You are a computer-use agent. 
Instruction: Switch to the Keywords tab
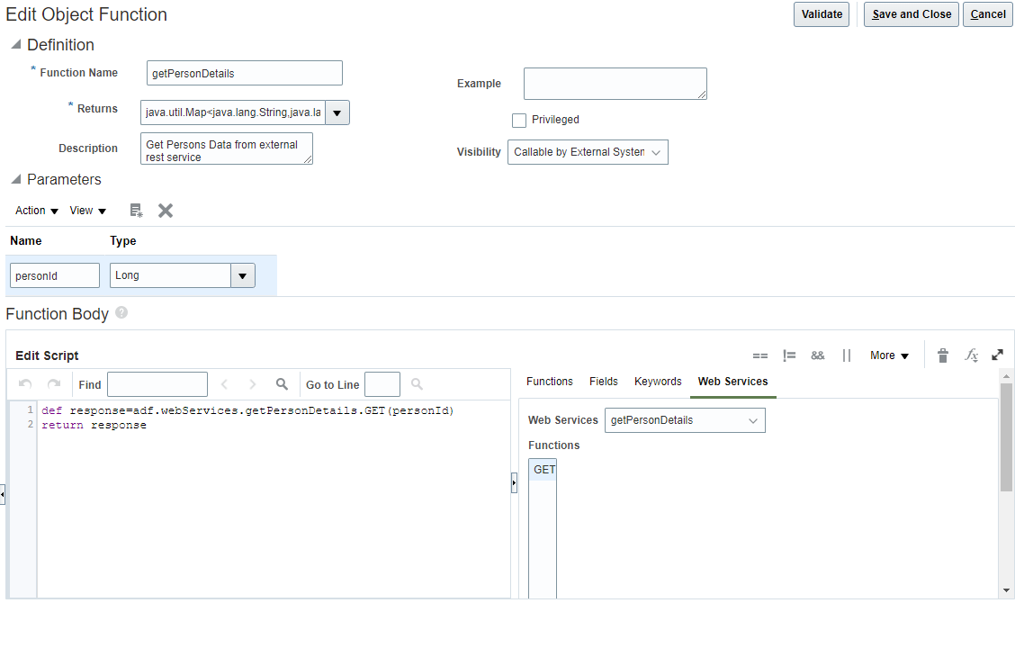click(658, 382)
